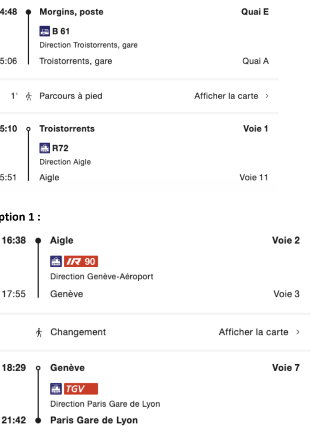
Task: Click the Troistorrents departure stop at Voie 1
Action: [67, 128]
